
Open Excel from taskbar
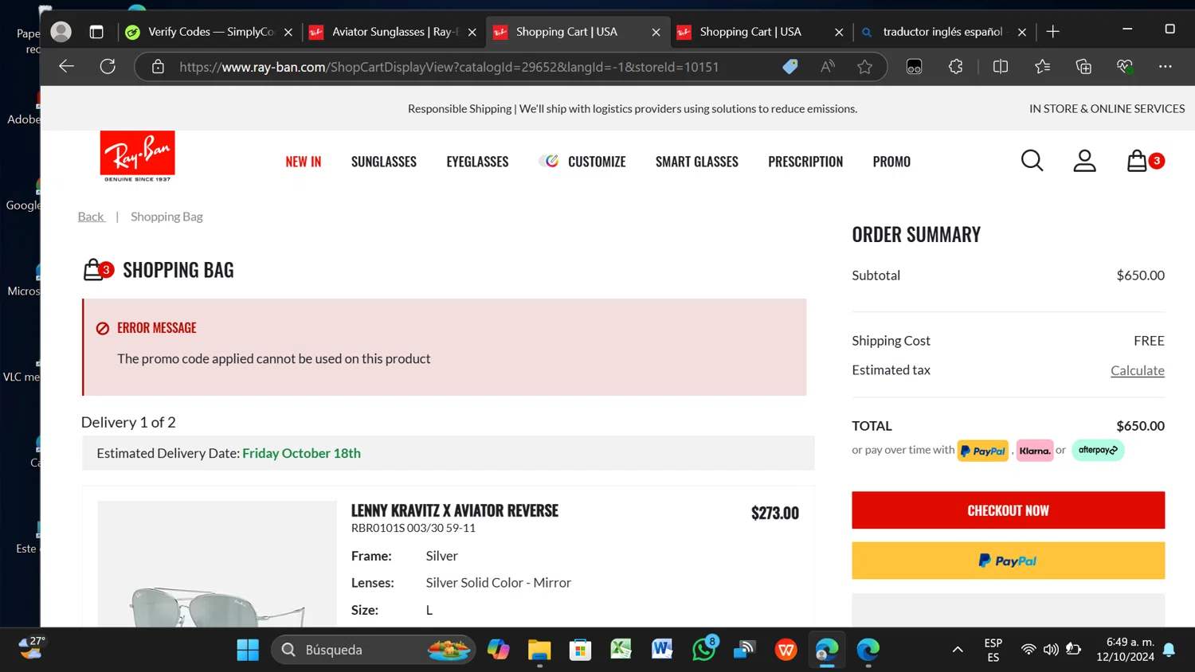(x=621, y=650)
